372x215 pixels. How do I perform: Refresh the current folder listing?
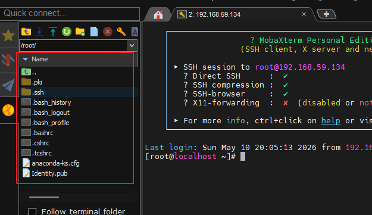[x=67, y=32]
